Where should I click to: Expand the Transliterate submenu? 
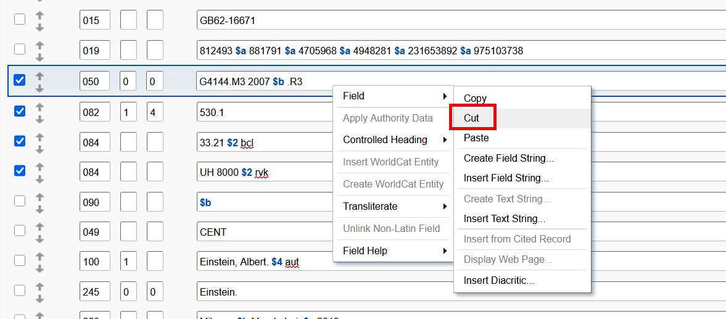(394, 207)
